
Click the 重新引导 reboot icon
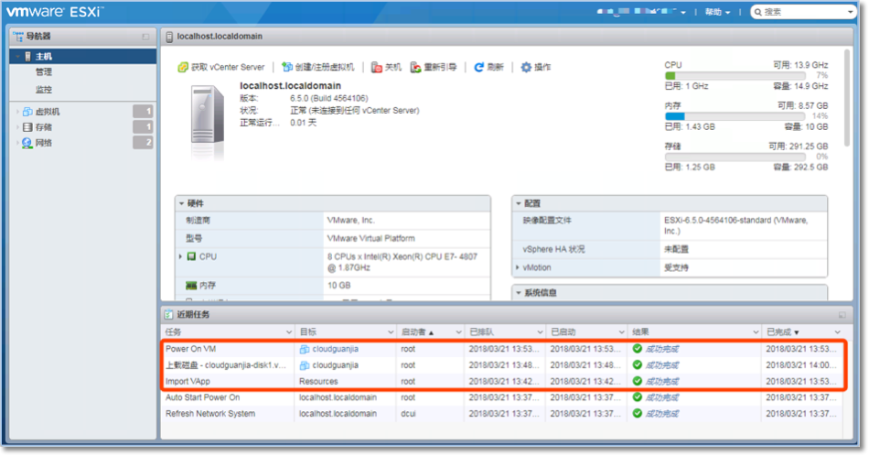pyautogui.click(x=415, y=67)
